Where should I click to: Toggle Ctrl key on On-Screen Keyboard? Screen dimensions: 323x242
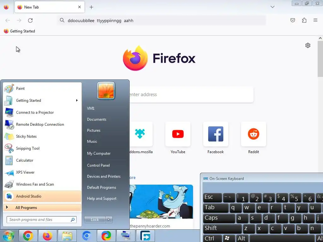[212, 239]
